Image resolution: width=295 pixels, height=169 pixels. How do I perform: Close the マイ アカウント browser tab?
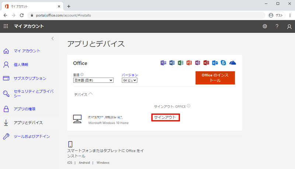59,6
